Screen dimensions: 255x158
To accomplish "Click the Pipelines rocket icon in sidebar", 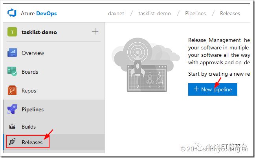I will tap(12, 109).
